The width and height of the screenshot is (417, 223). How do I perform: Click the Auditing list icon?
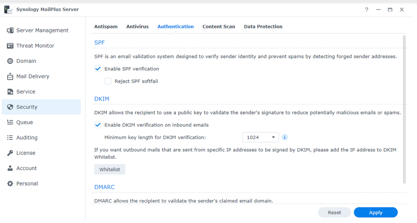[10, 138]
